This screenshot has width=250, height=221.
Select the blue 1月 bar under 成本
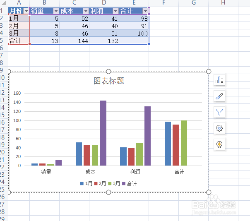pos(79,154)
